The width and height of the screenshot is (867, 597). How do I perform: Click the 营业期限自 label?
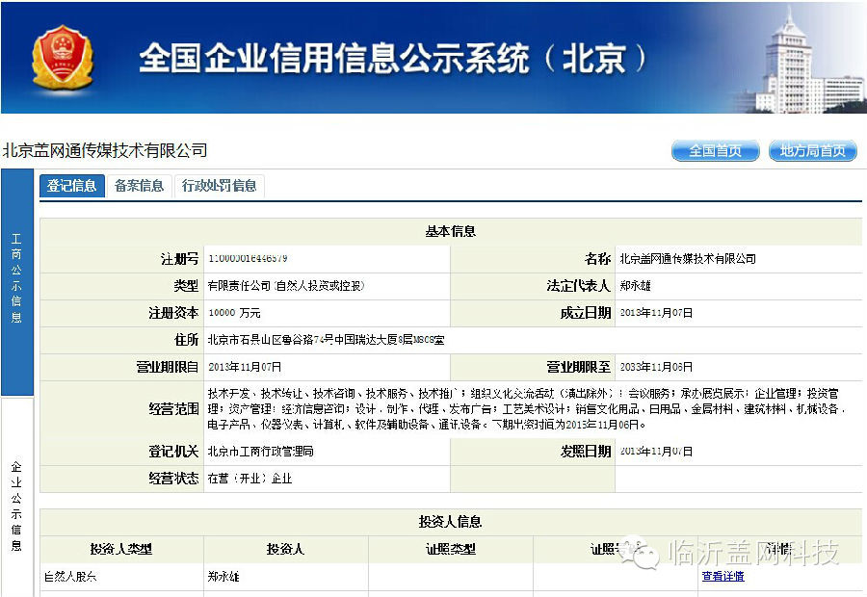[x=167, y=367]
